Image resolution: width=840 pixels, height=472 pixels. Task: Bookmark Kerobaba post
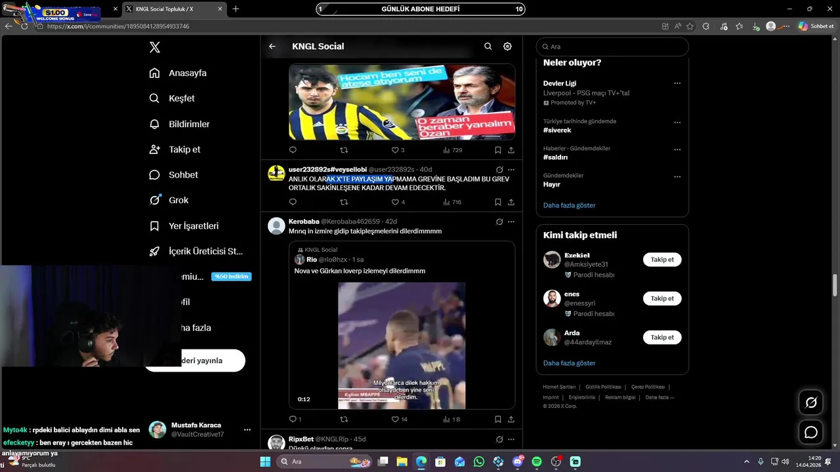498,419
